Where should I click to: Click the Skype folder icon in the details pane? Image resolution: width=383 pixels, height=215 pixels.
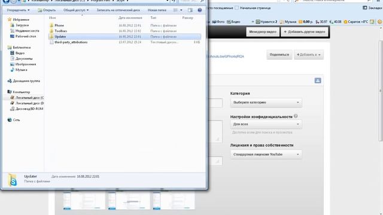pyautogui.click(x=13, y=180)
